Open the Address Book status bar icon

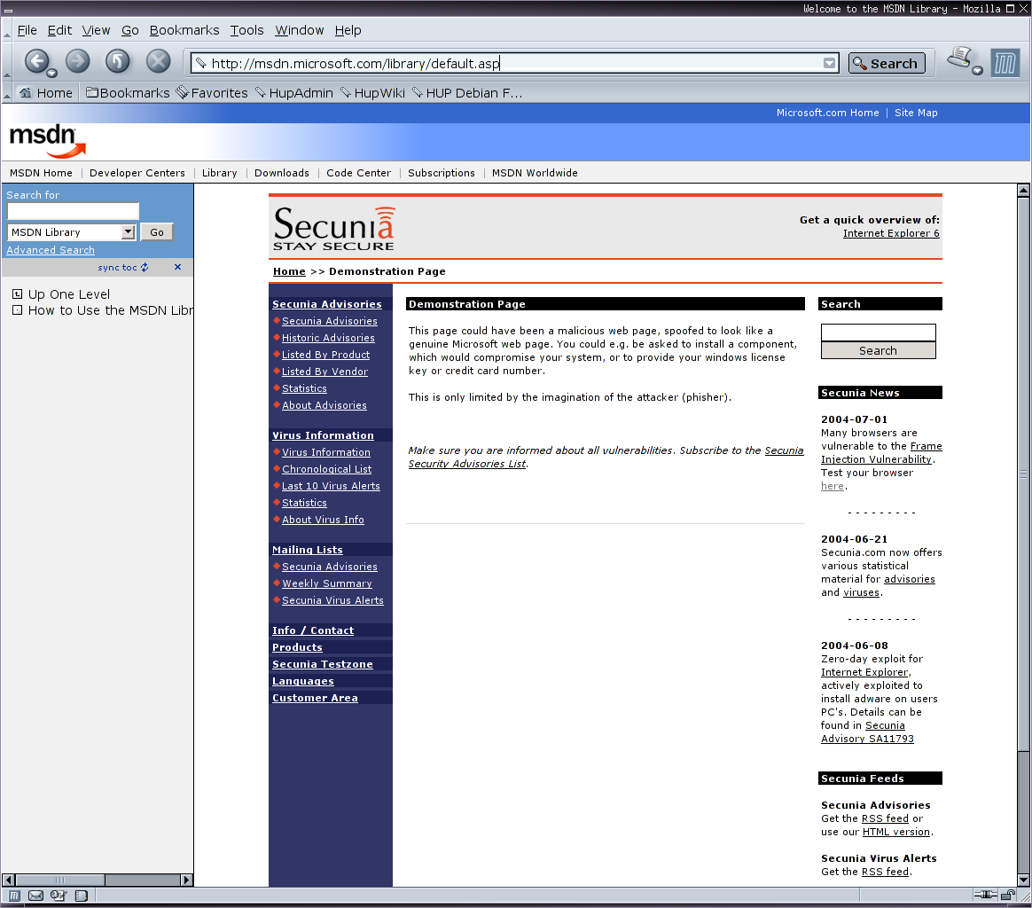point(82,896)
